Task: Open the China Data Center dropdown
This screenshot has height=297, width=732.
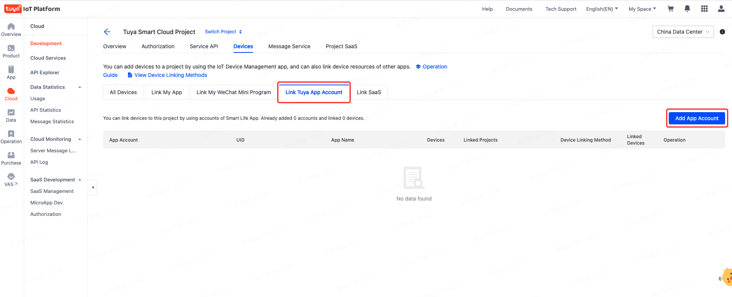Action: (x=683, y=32)
